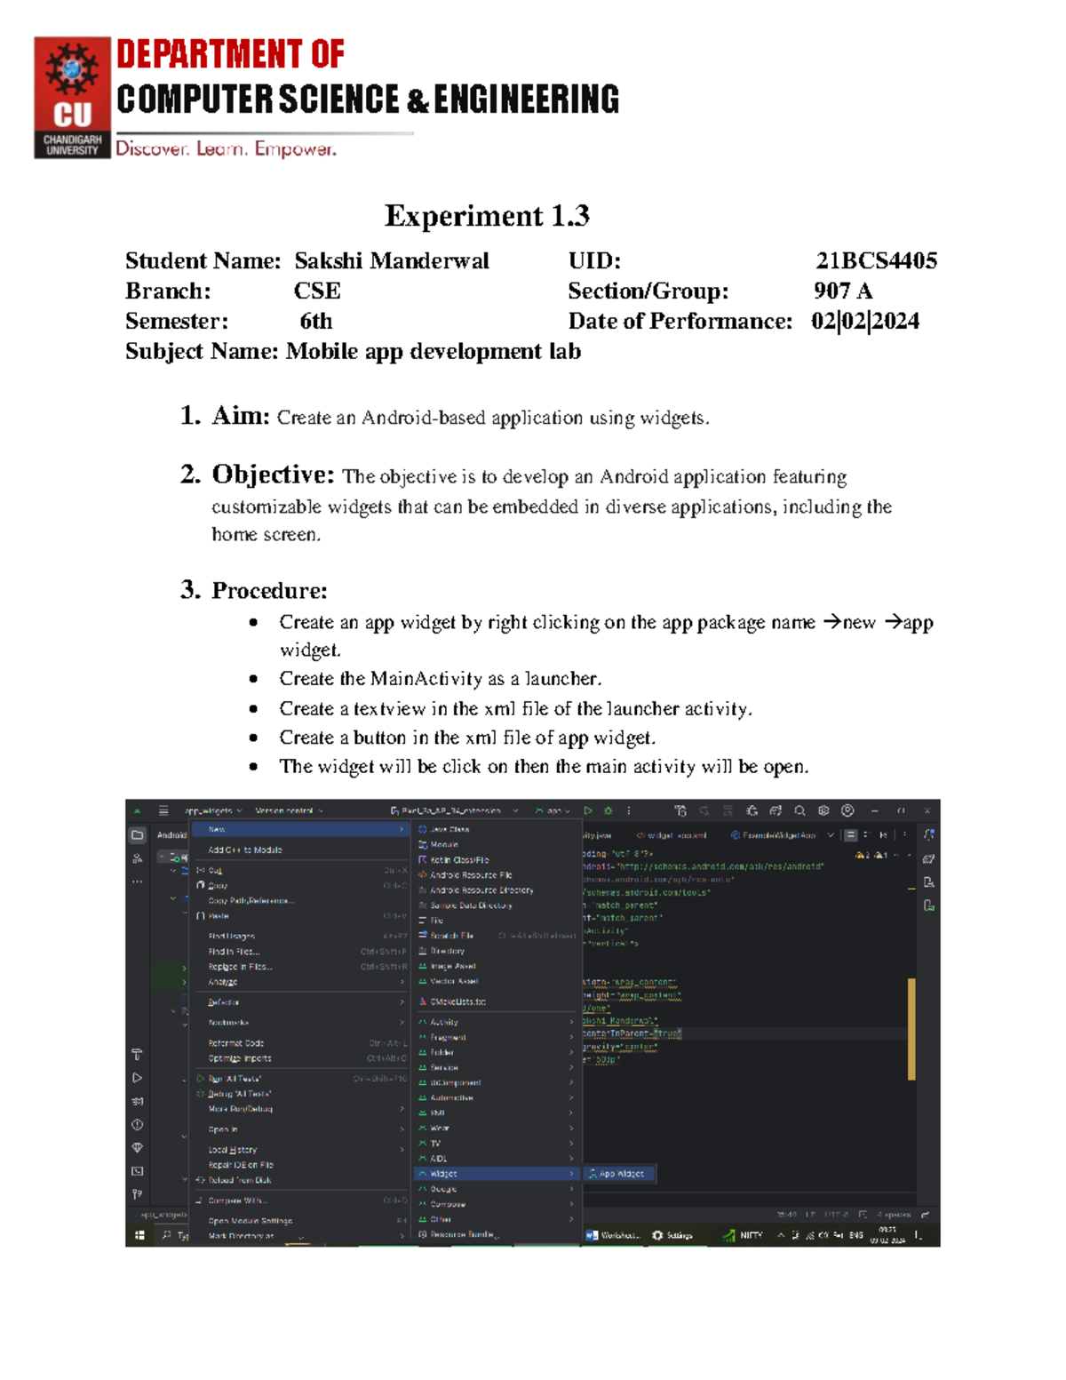The image size is (1066, 1380).
Task: Open the Project tool window folder icon
Action: 138,836
